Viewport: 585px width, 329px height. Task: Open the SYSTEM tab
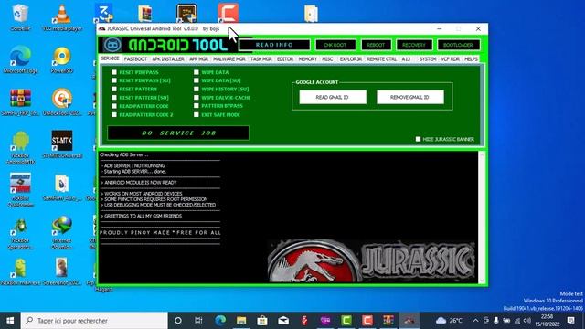click(428, 59)
